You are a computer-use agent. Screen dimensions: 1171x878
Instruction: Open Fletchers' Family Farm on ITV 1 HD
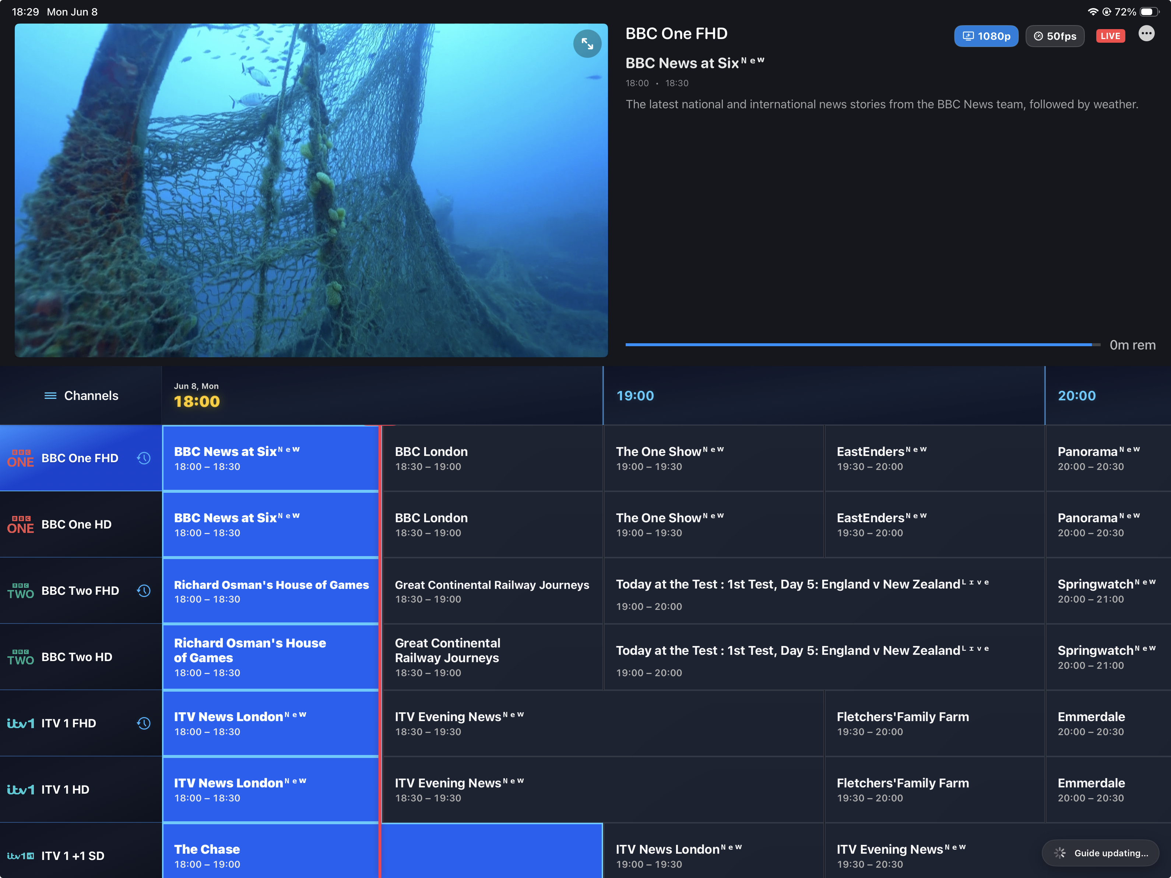coord(934,790)
